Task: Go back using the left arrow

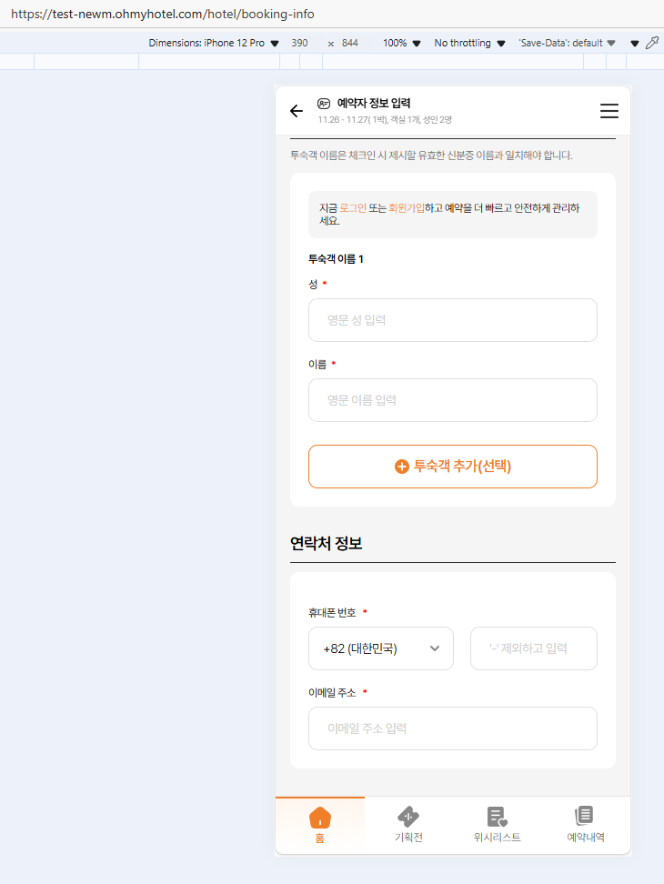Action: (296, 111)
